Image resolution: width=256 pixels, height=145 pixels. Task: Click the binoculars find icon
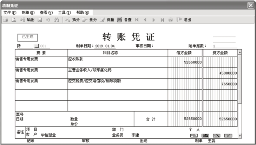click(x=57, y=20)
